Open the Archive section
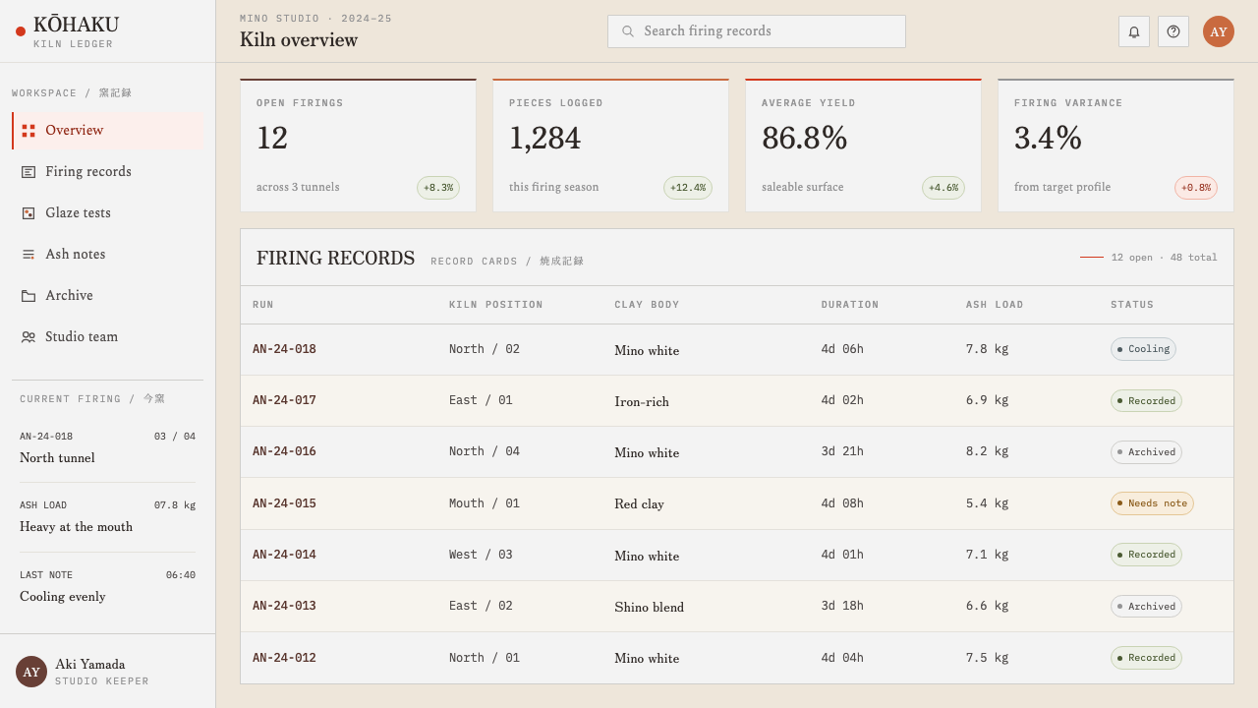The image size is (1258, 708). coord(108,296)
